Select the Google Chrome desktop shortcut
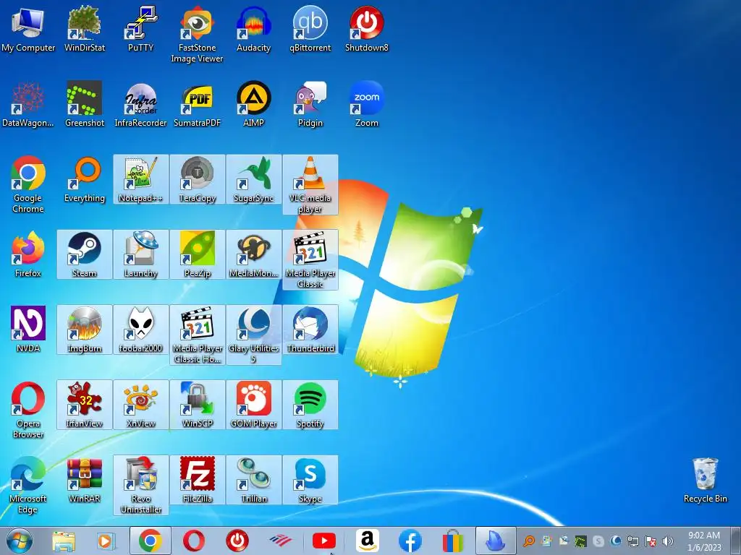The height and width of the screenshot is (555, 741). pos(28,184)
